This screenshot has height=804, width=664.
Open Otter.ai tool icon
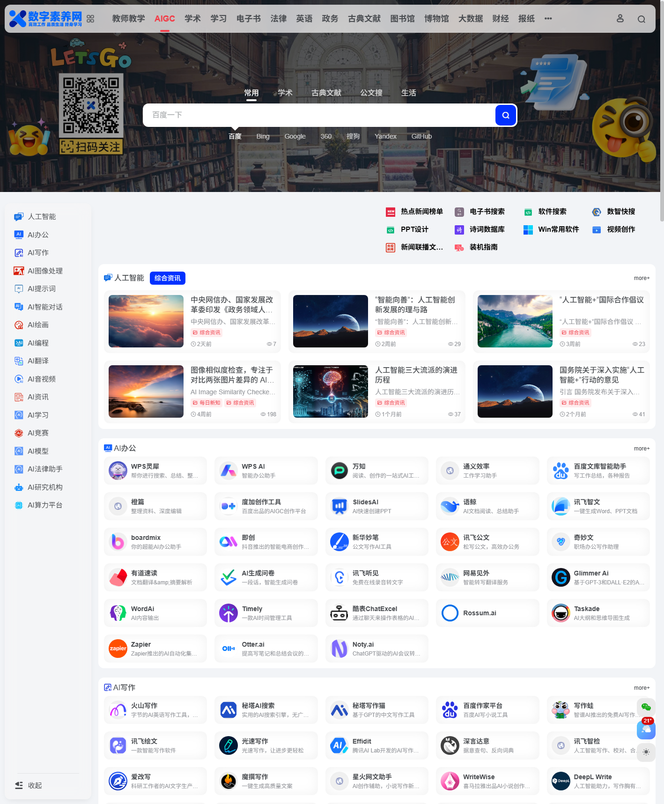(x=229, y=649)
